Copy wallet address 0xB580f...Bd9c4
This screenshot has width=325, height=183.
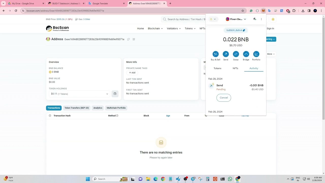pos(236,30)
